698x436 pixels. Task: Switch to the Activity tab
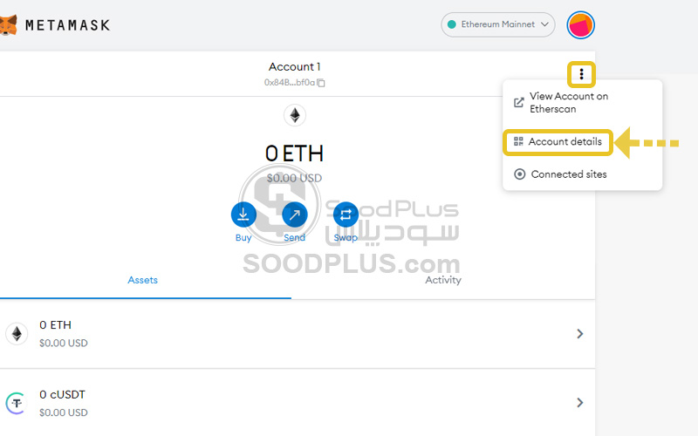coord(443,280)
